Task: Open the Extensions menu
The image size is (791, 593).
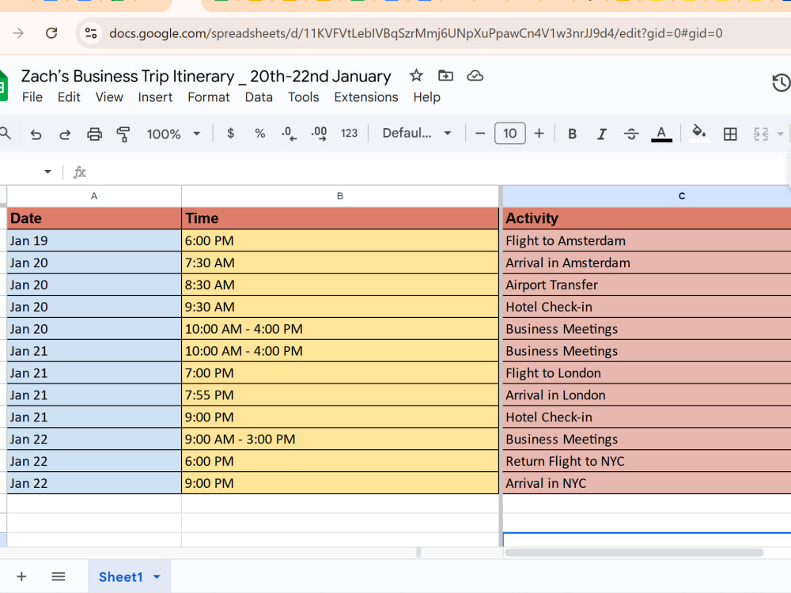Action: pos(366,97)
